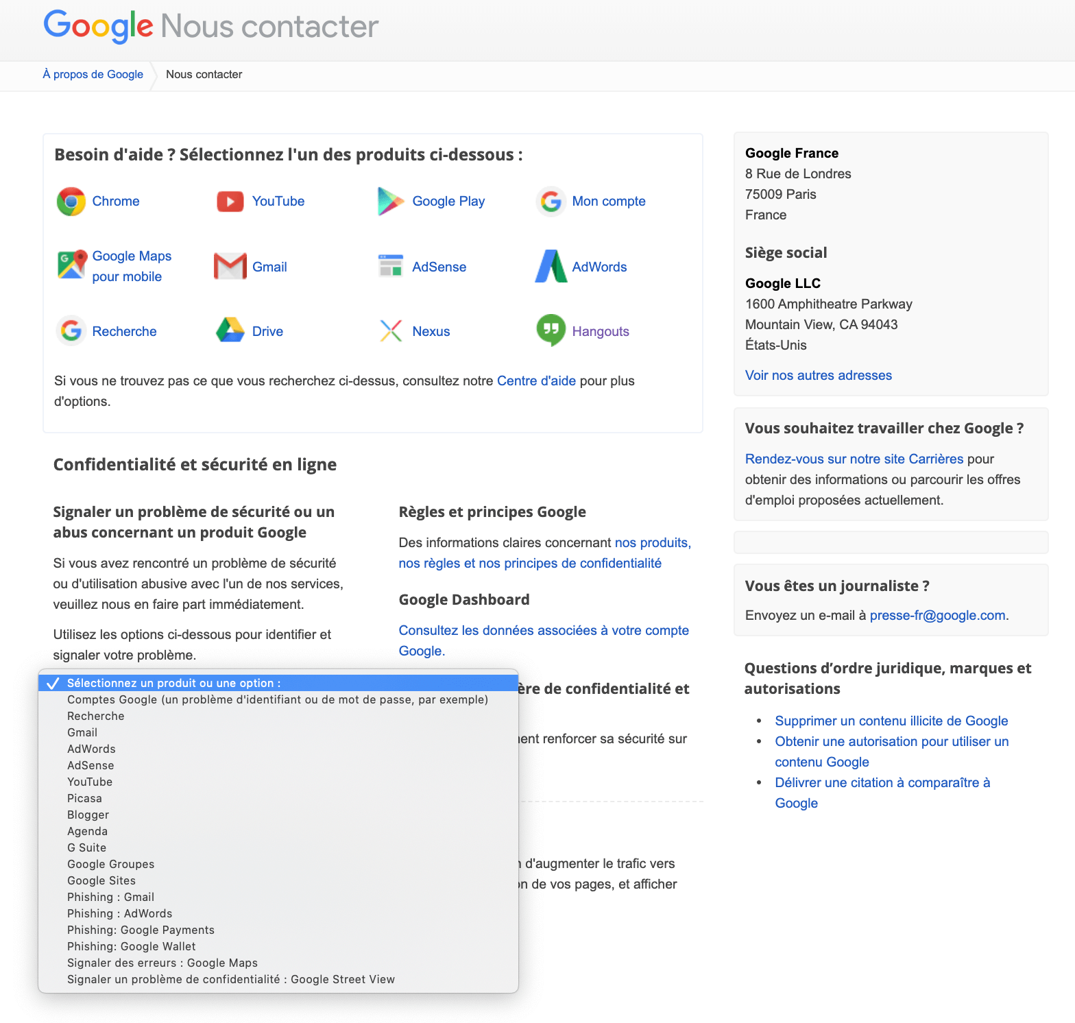Click the Google Drive icon

pyautogui.click(x=230, y=331)
